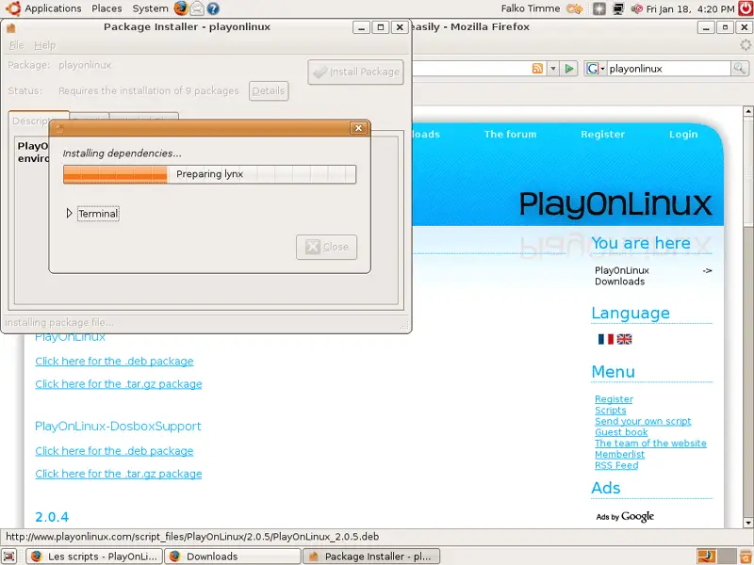754x565 pixels.
Task: Click the RSS feed icon in Firefox address bar
Action: coord(537,69)
